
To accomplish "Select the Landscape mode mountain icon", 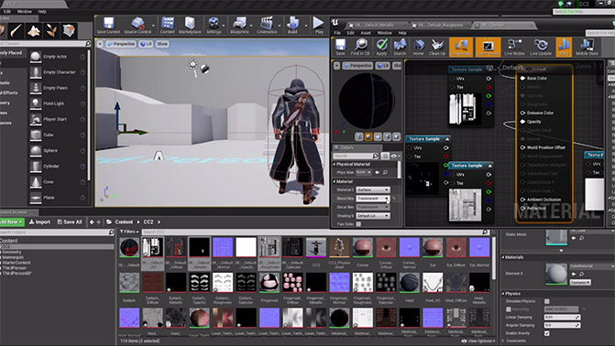I will [x=34, y=30].
